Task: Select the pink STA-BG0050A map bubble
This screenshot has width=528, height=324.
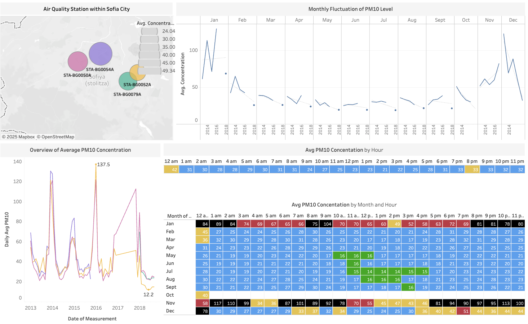Action: pyautogui.click(x=77, y=61)
